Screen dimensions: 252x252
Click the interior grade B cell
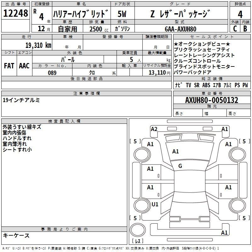click(x=245, y=29)
